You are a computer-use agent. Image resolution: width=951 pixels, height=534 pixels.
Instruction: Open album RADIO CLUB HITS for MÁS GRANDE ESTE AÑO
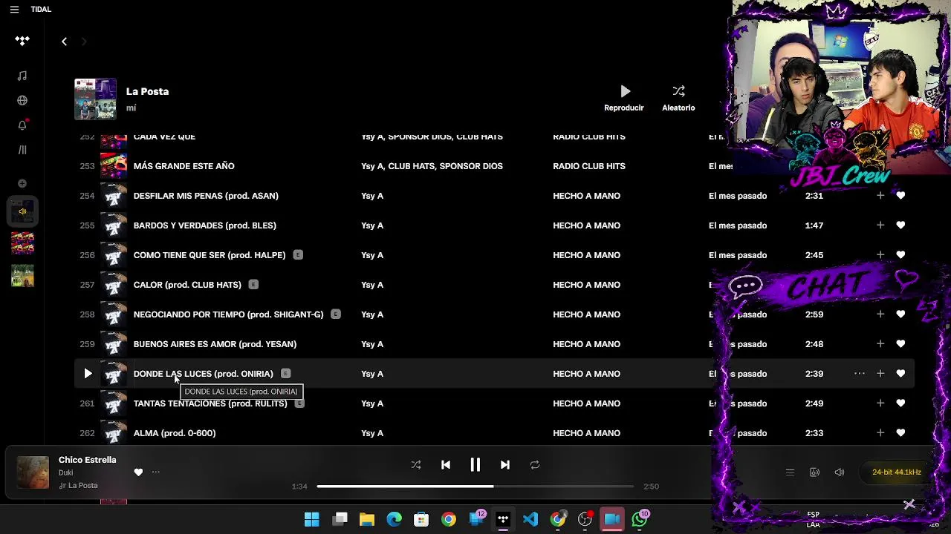(589, 166)
